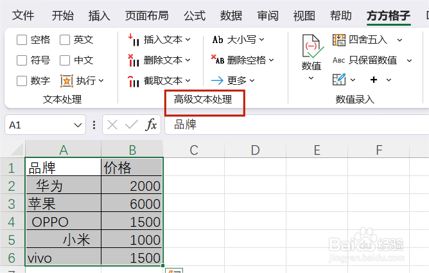Expand the 删除文本 dropdown arrow
The image size is (429, 273).
[x=188, y=60]
